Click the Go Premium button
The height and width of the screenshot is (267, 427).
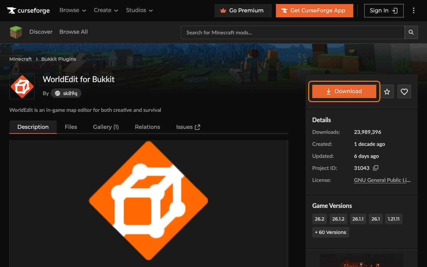243,11
